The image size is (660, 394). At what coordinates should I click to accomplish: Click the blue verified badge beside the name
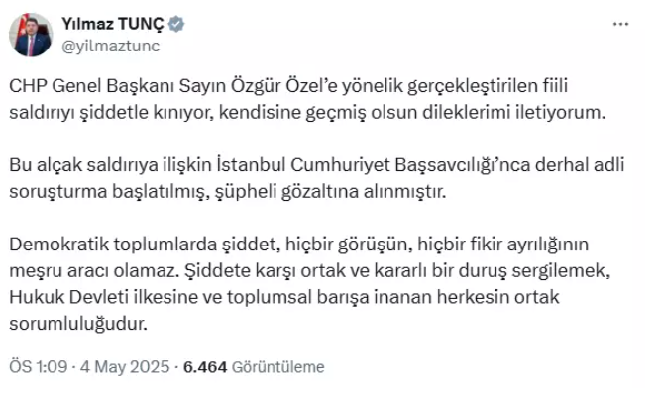(176, 24)
